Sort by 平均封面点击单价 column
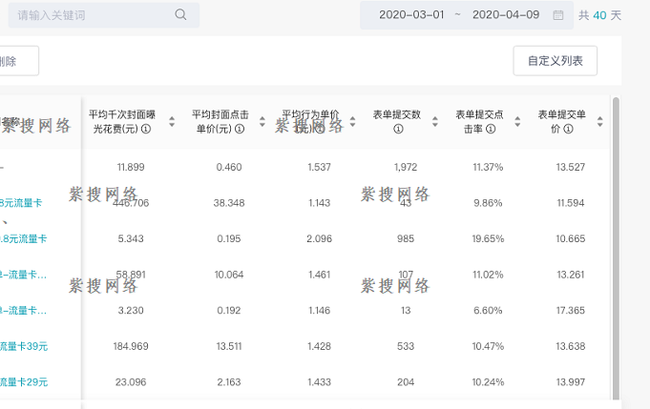 (x=262, y=121)
